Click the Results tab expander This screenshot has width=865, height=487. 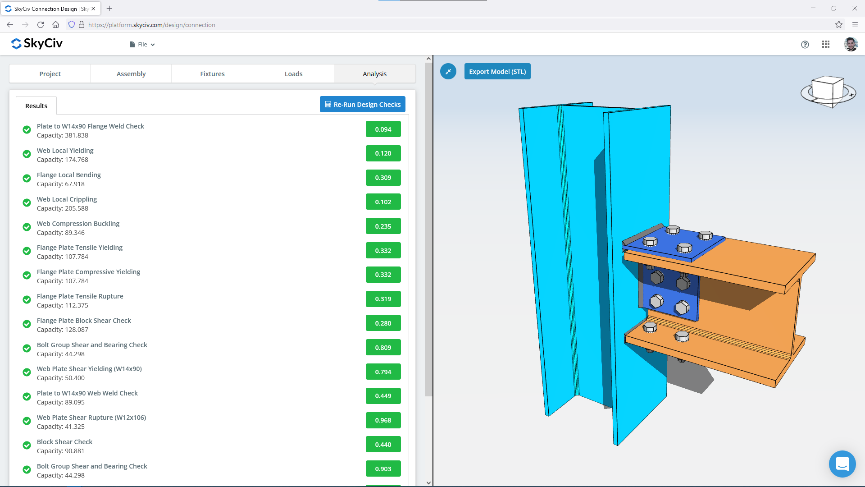[x=36, y=106]
